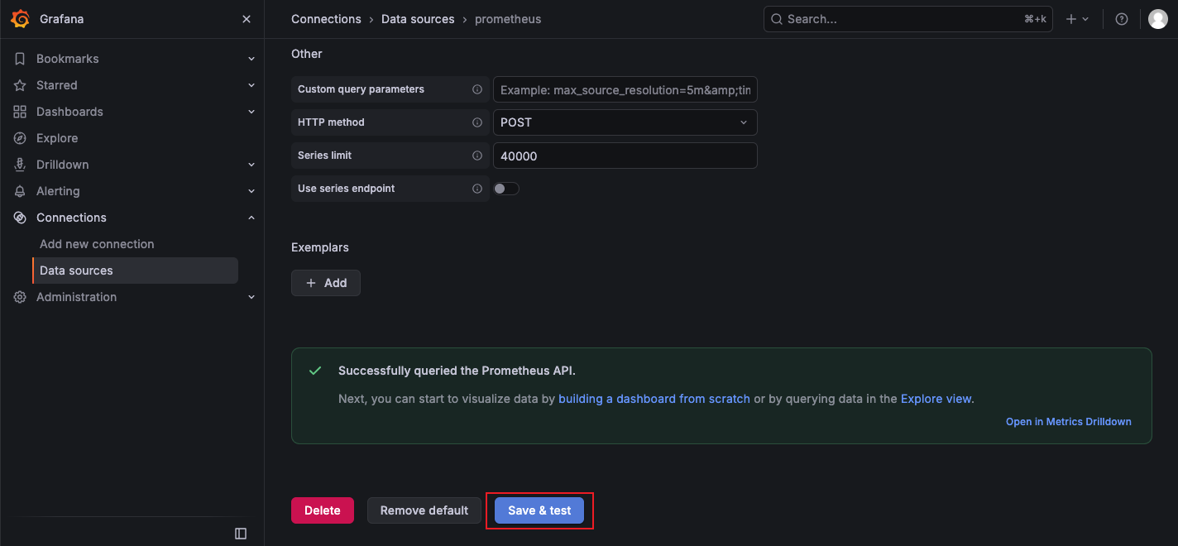Screen dimensions: 1178x546
Task: Navigate to Explore in the sidebar
Action: [x=57, y=138]
